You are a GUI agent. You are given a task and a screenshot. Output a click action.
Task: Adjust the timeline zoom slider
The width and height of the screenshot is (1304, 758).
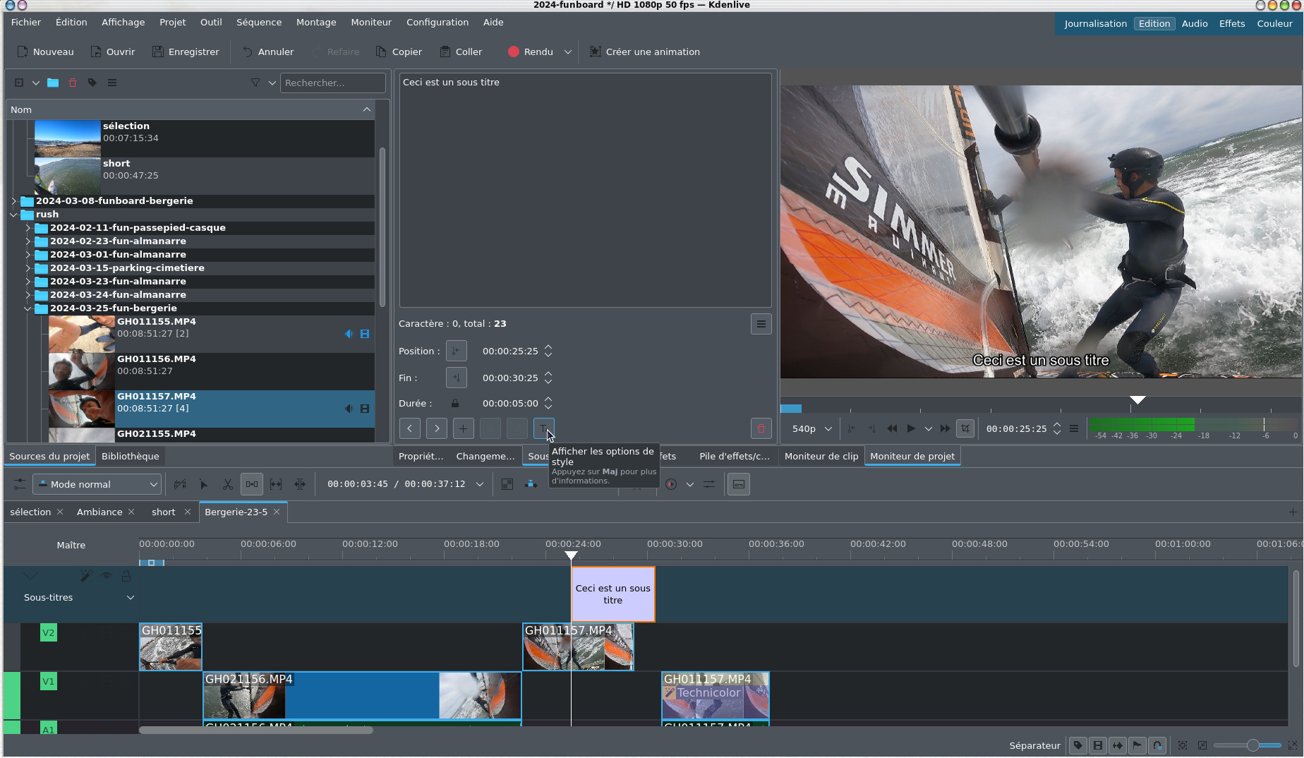1247,745
